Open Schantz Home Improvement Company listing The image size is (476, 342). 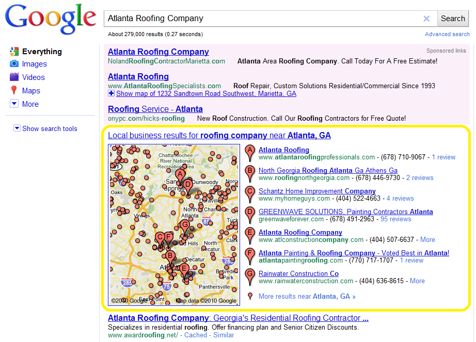coord(317,191)
